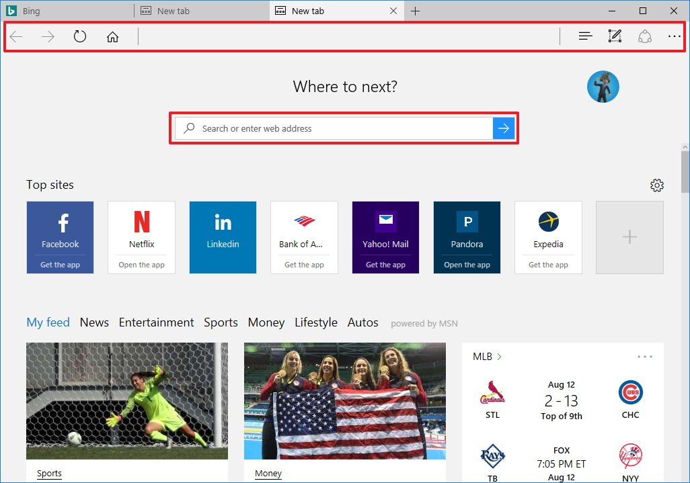Viewport: 690px width, 483px height.
Task: Click the 7:05 PM ET game time
Action: pyautogui.click(x=561, y=464)
